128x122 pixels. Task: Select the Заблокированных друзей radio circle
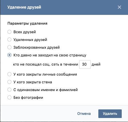9,47
